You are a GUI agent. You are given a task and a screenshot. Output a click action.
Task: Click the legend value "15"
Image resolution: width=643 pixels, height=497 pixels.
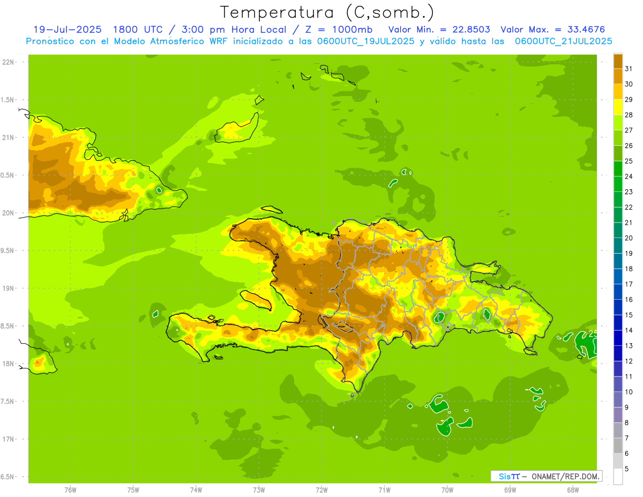coord(629,315)
